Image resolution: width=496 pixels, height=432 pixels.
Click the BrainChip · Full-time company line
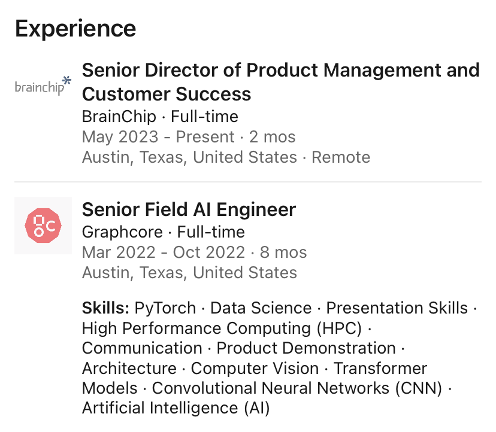(x=160, y=116)
